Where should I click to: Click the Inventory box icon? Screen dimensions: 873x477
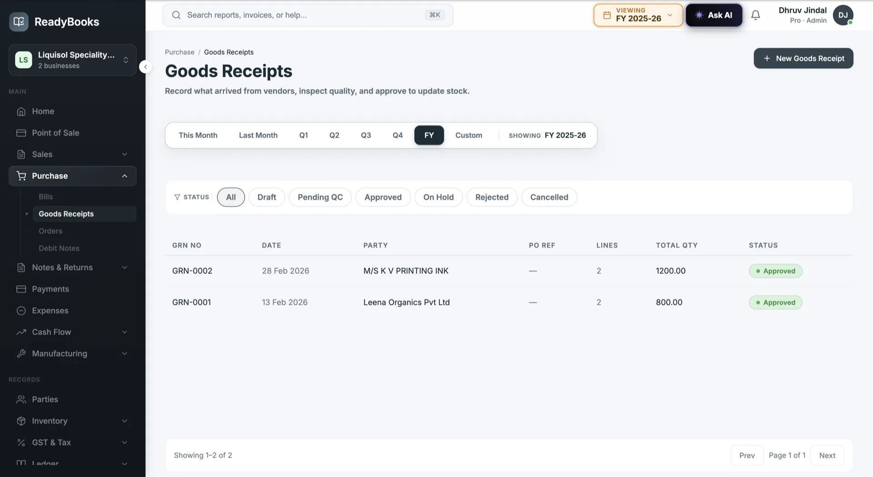(x=21, y=421)
